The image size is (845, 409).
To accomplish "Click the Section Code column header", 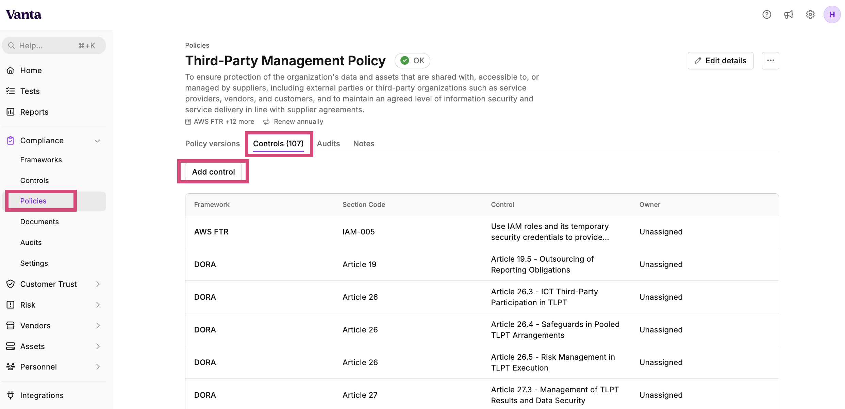I will pos(364,204).
